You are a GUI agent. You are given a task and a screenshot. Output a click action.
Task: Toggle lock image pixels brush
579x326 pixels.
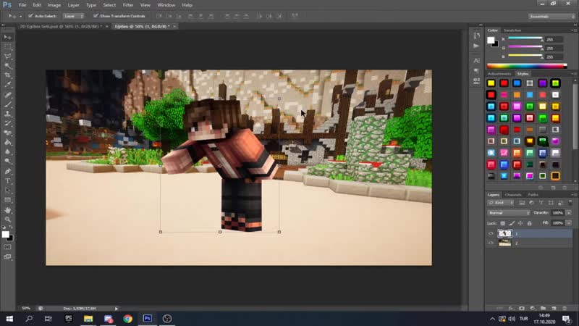coord(512,223)
